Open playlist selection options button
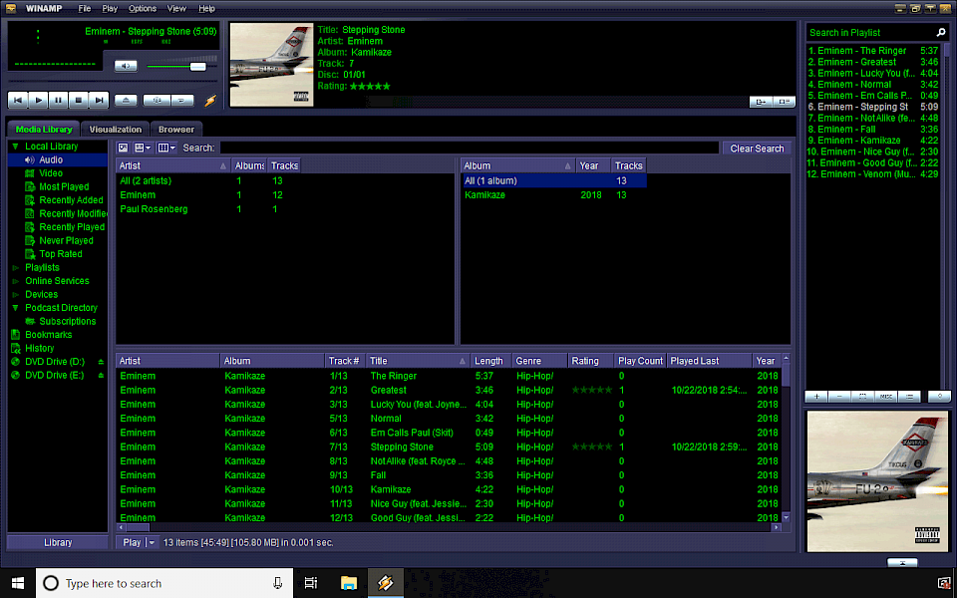Viewport: 957px width, 598px height. [x=863, y=397]
